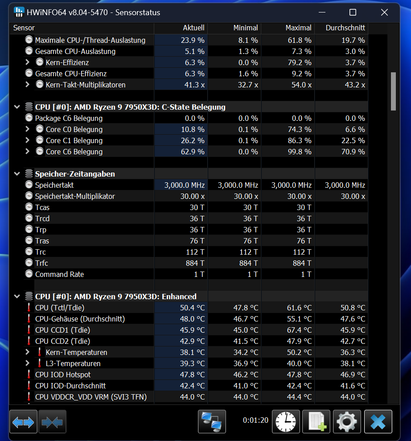Collapse the Ryzen 9 7950X3D Enhanced group
Viewport: 411px width, 441px height.
coord(17,297)
